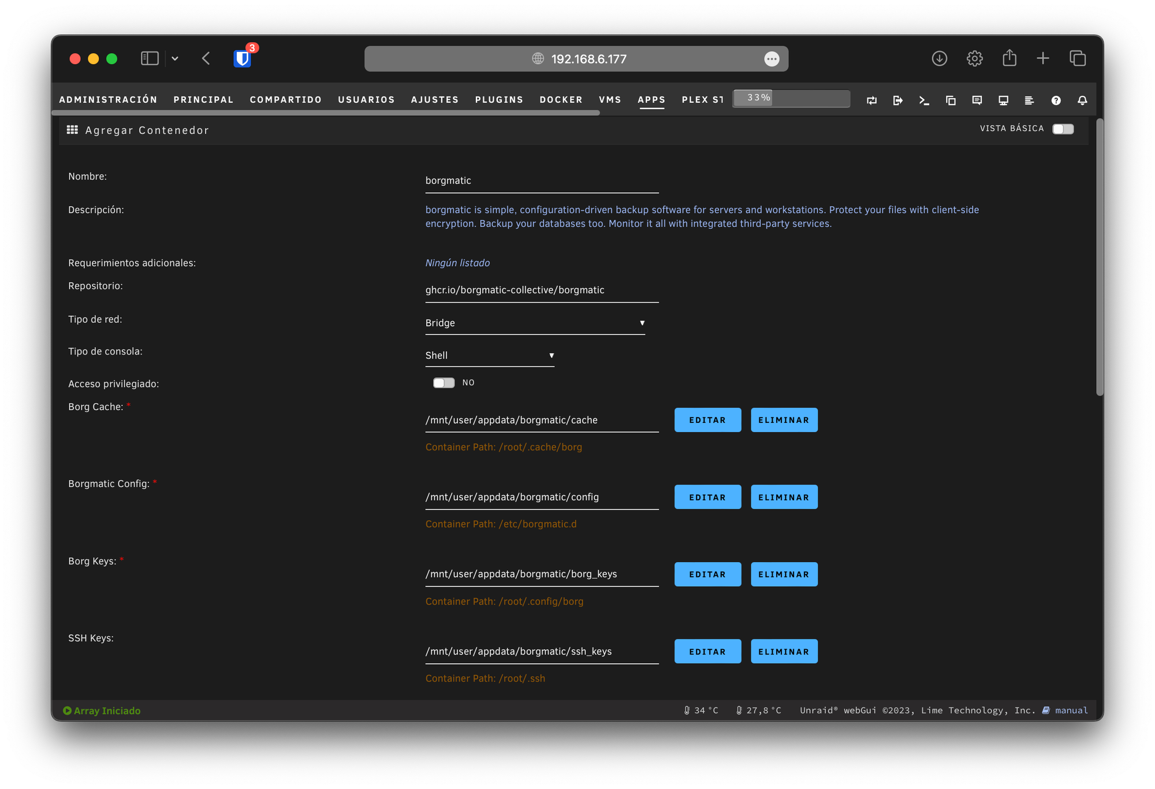
Task: Expand the Safari sidebar chevron menu
Action: tap(175, 58)
